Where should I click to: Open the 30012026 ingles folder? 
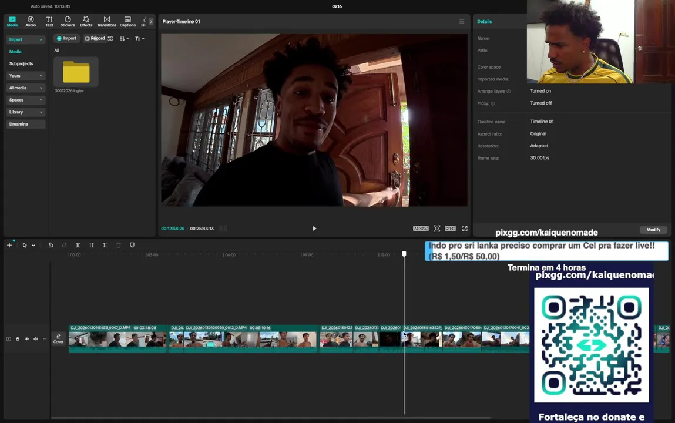pyautogui.click(x=76, y=72)
